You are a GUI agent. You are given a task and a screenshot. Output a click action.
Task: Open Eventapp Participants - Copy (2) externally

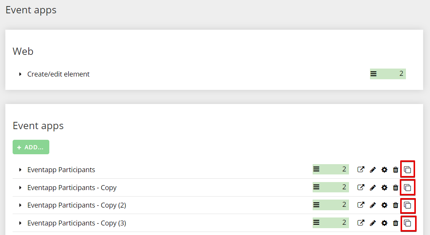(361, 205)
